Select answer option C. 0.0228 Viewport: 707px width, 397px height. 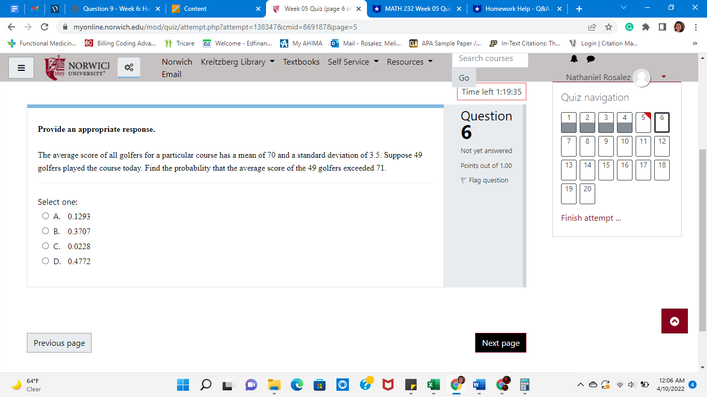(46, 246)
